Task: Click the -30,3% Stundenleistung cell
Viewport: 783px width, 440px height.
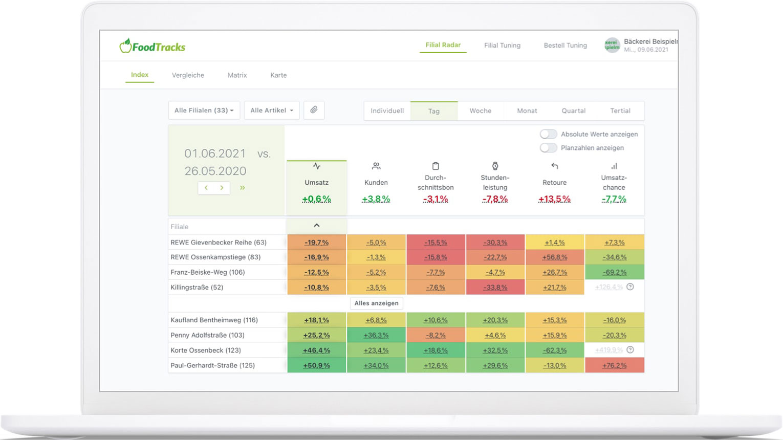Action: (495, 243)
